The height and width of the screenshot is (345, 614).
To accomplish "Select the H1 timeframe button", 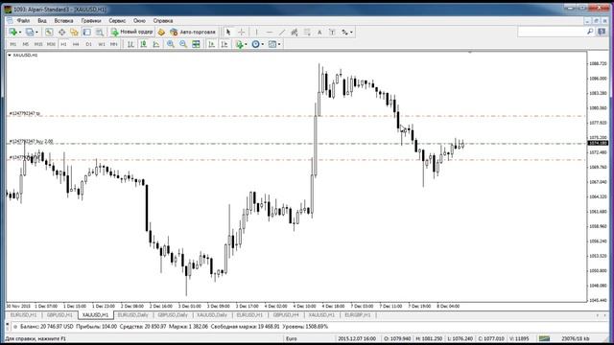I will (63, 44).
